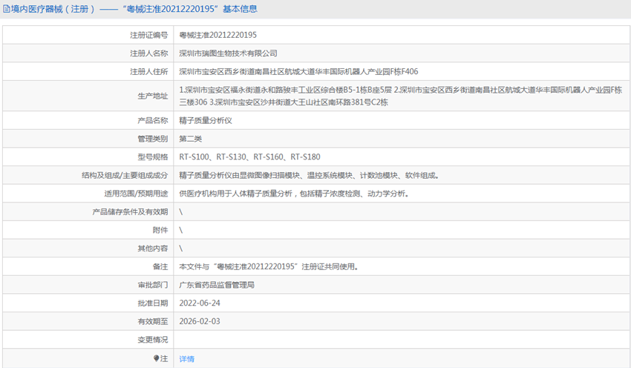Click the 备注 label
The height and width of the screenshot is (368, 631).
[160, 266]
